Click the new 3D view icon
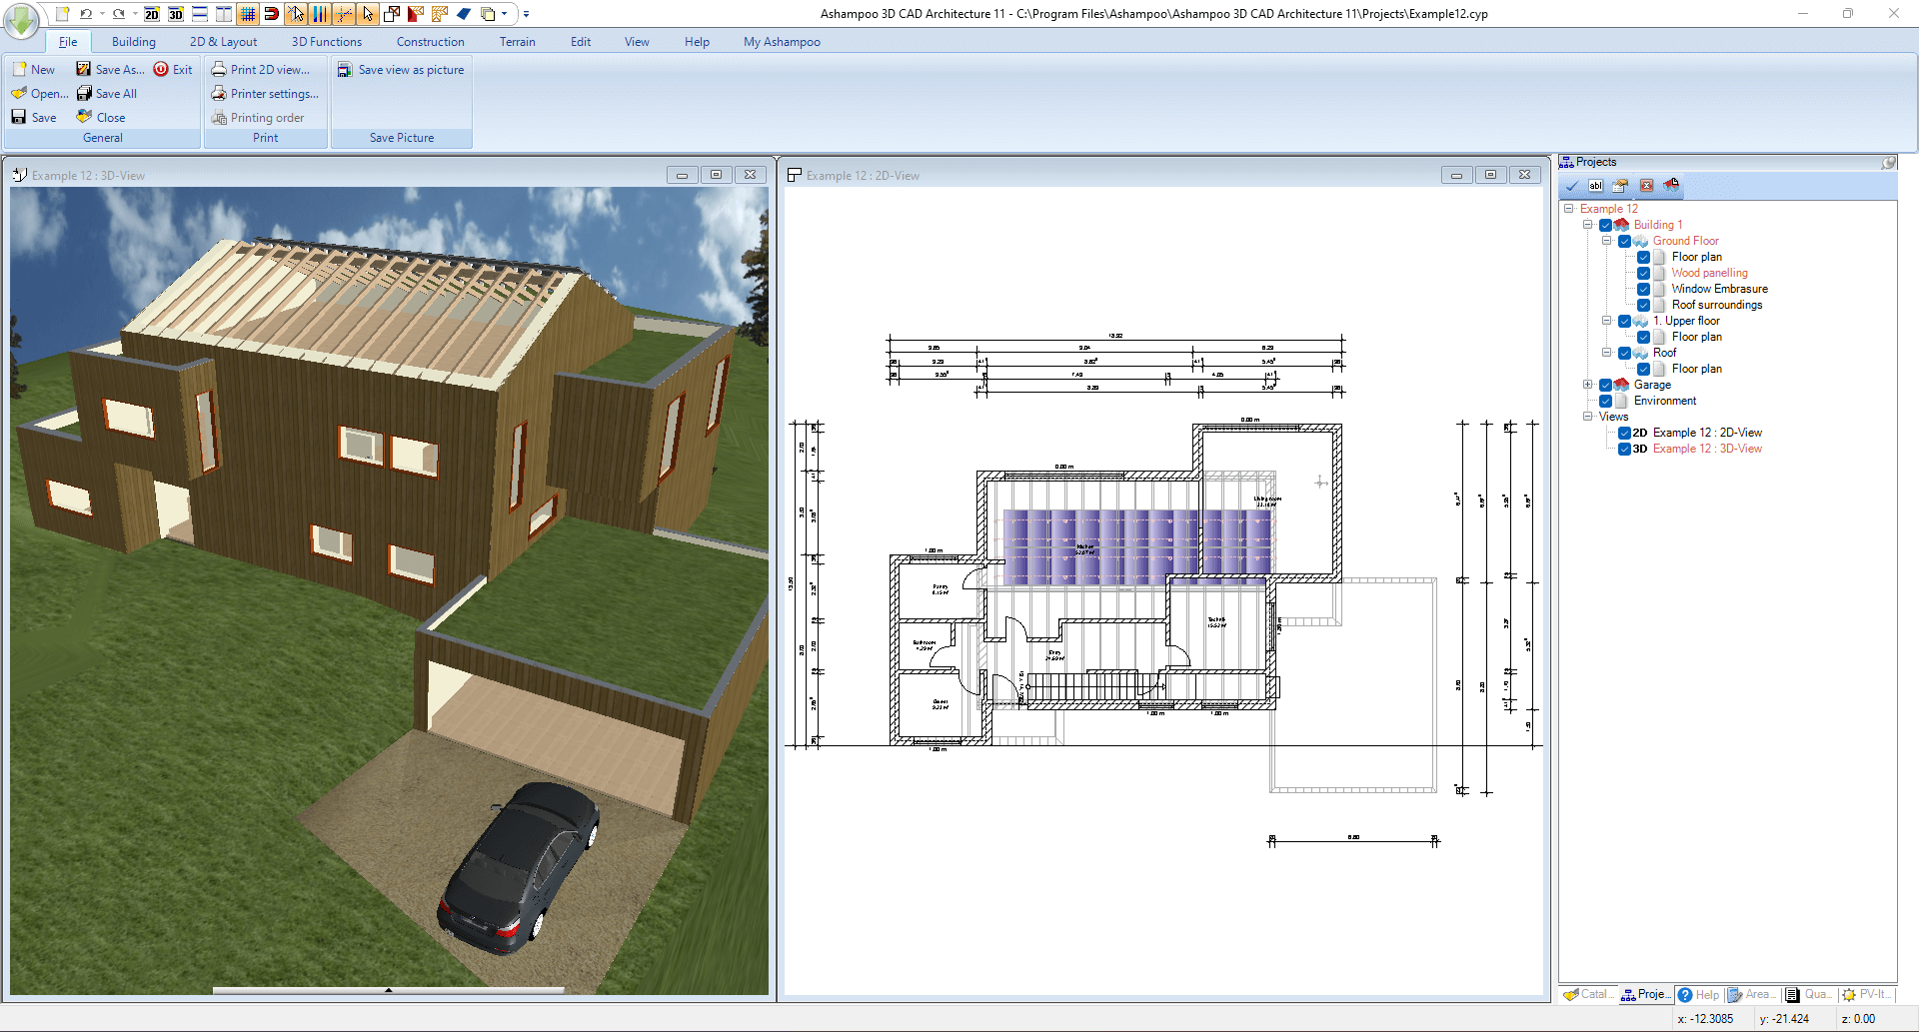This screenshot has width=1919, height=1032. click(x=176, y=14)
